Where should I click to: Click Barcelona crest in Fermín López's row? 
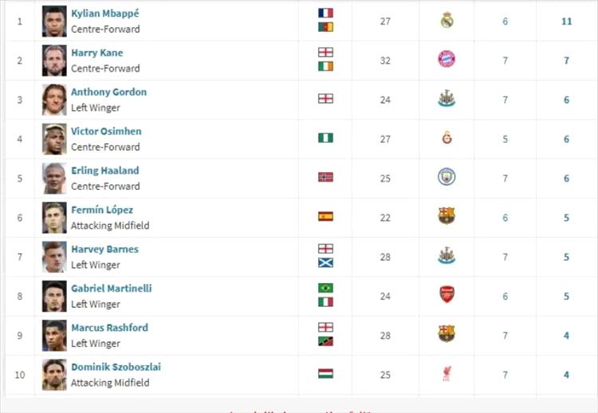pos(447,216)
